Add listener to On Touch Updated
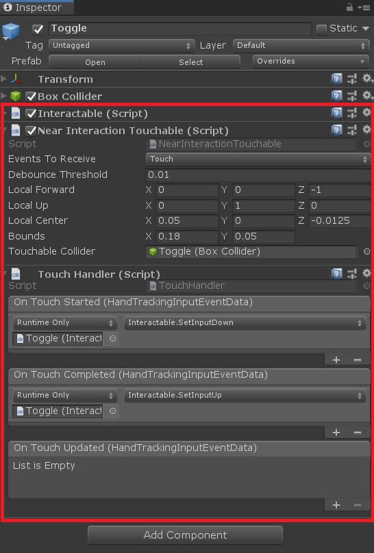 [336, 505]
